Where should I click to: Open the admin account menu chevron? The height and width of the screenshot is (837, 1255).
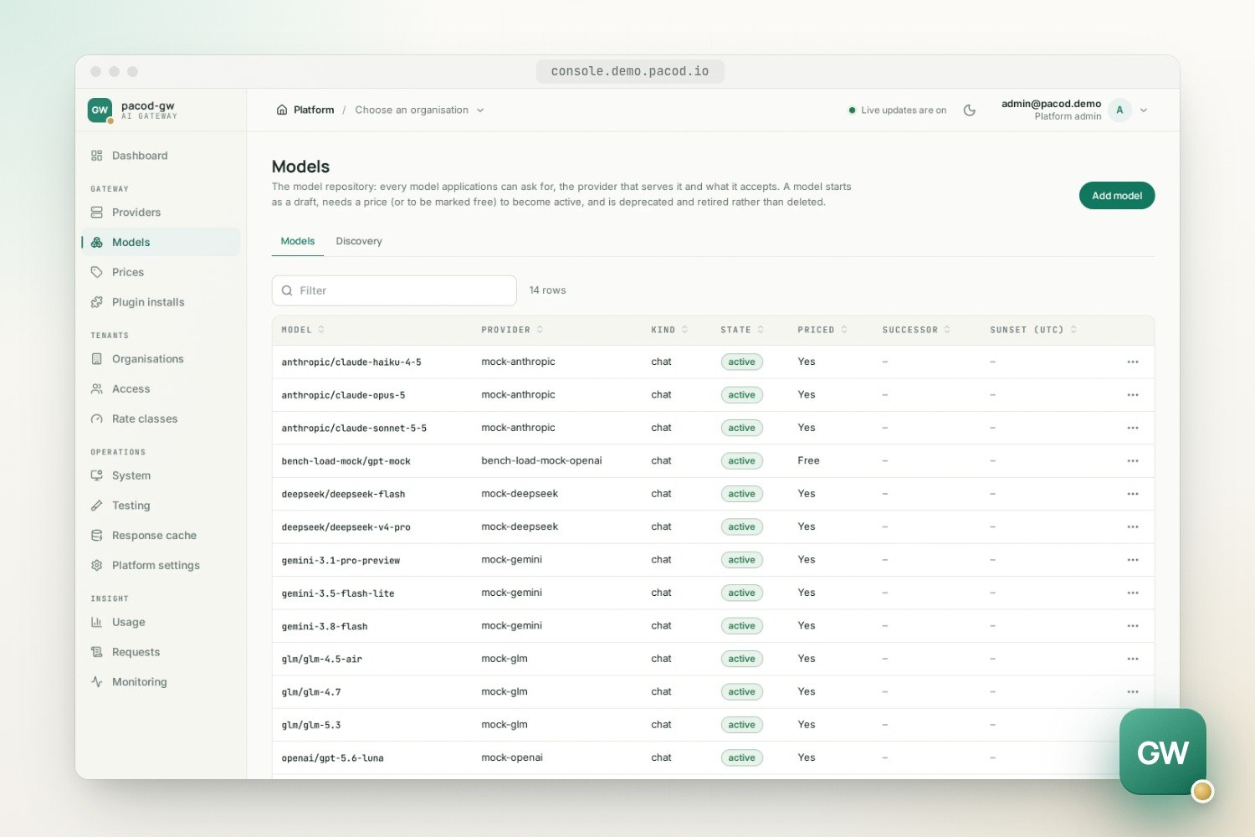[1144, 110]
